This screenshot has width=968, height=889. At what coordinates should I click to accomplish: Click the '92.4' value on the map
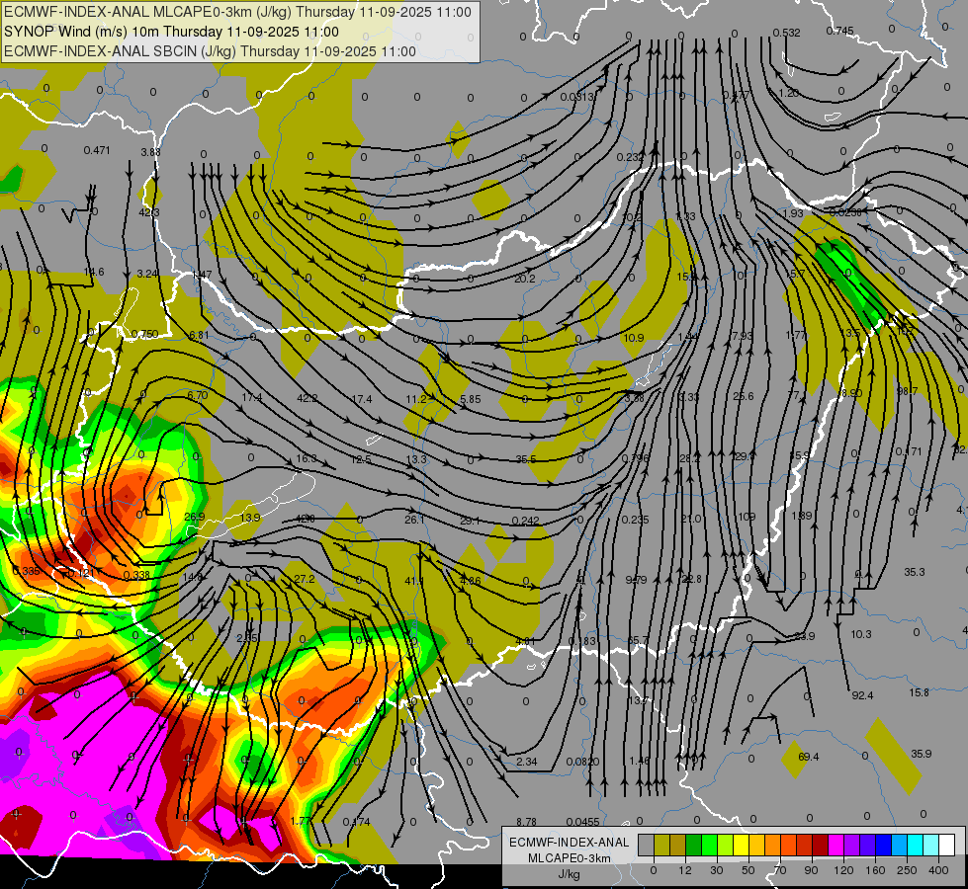coord(862,696)
